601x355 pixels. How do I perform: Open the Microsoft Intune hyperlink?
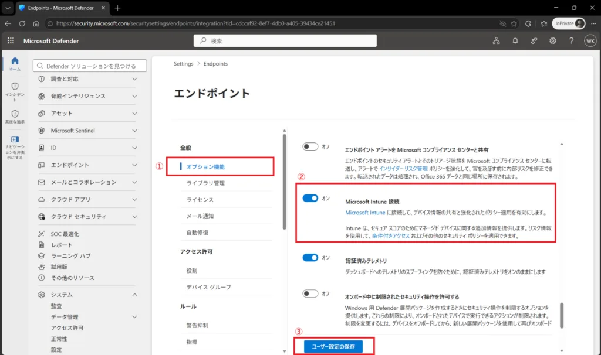(x=365, y=213)
